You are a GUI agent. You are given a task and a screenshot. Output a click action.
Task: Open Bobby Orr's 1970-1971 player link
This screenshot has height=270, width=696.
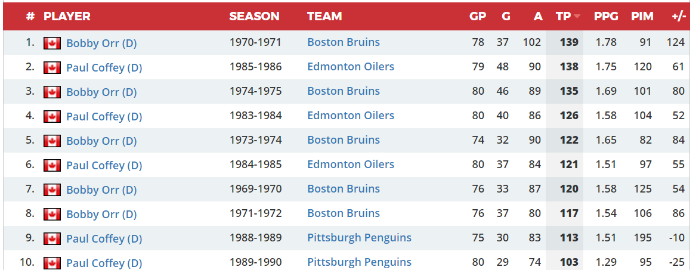[x=101, y=44]
